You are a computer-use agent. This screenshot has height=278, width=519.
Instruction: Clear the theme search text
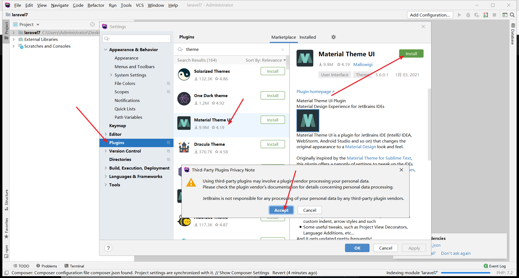tap(283, 49)
